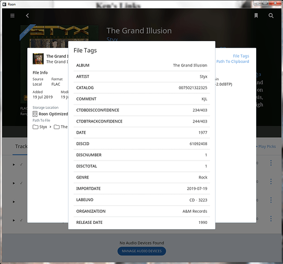The width and height of the screenshot is (283, 264).
Task: Click the No Audio Devices Found message
Action: click(142, 243)
